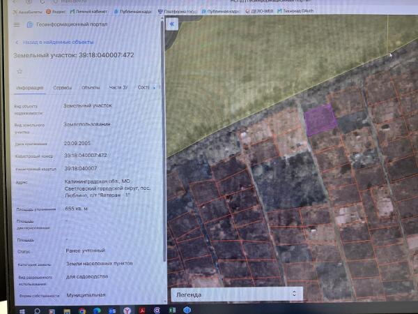Open Excel from the taskbar
The width and height of the screenshot is (418, 314).
point(172,310)
